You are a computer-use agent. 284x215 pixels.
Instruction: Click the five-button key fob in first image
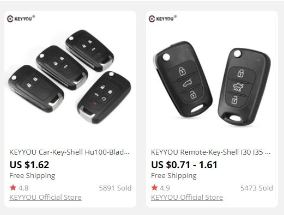(104, 98)
